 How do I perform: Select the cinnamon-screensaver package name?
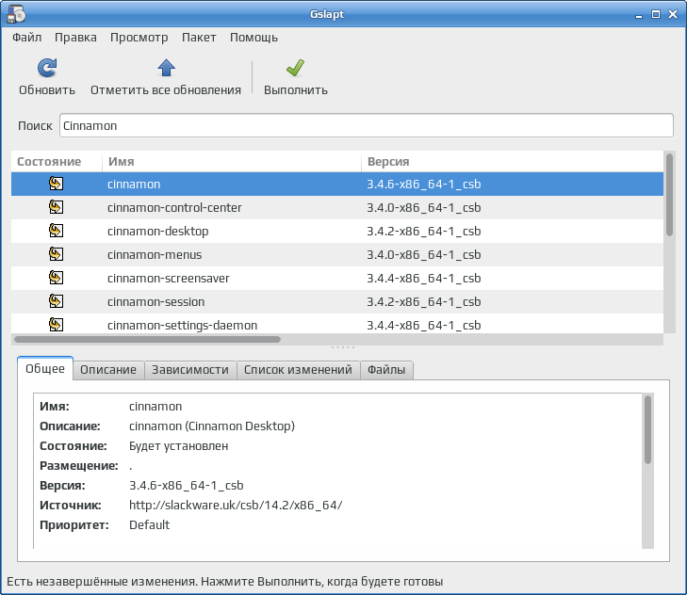[169, 279]
